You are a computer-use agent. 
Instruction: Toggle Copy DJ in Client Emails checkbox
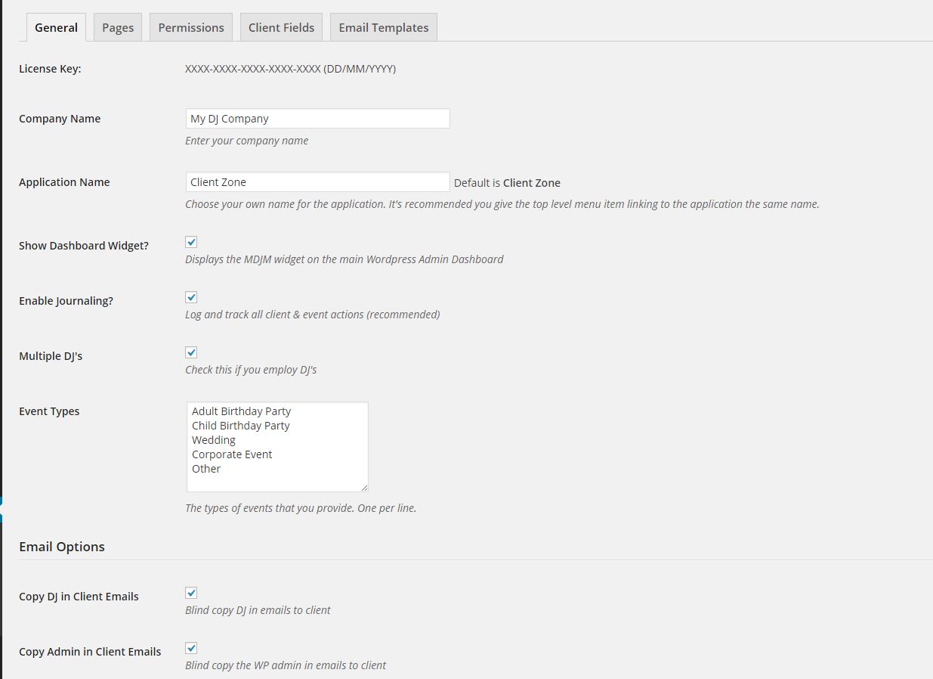tap(191, 593)
